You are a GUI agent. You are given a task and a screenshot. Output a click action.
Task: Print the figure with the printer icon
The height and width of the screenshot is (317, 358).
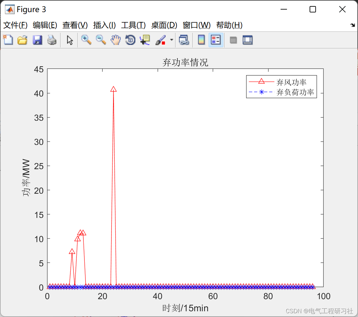(52, 40)
